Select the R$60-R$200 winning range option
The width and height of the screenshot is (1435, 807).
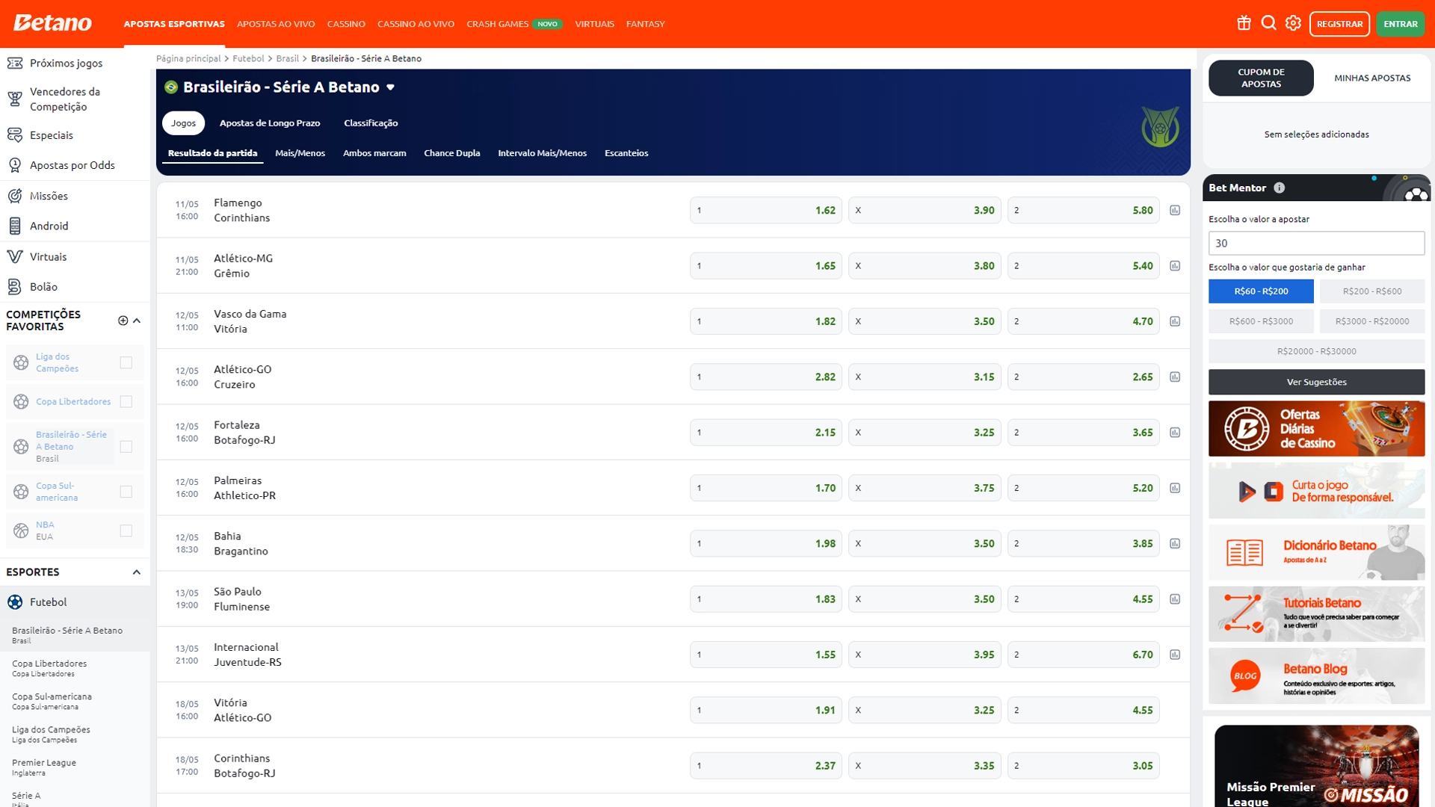pos(1262,291)
